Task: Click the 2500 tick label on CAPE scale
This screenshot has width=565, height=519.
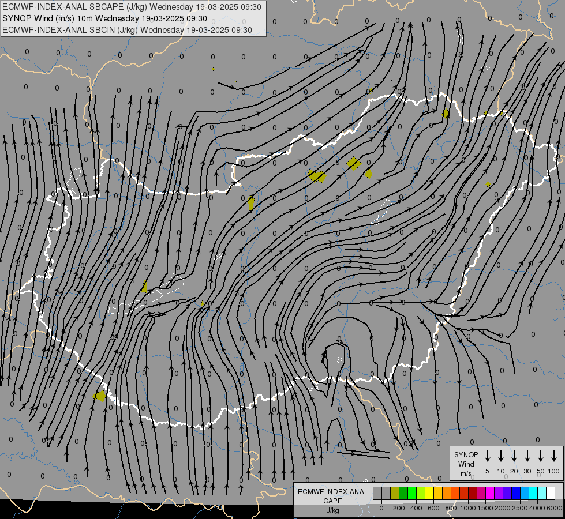Action: pos(520,508)
